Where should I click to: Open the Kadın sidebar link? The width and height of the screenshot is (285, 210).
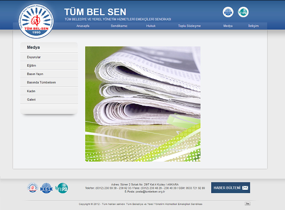click(49, 91)
